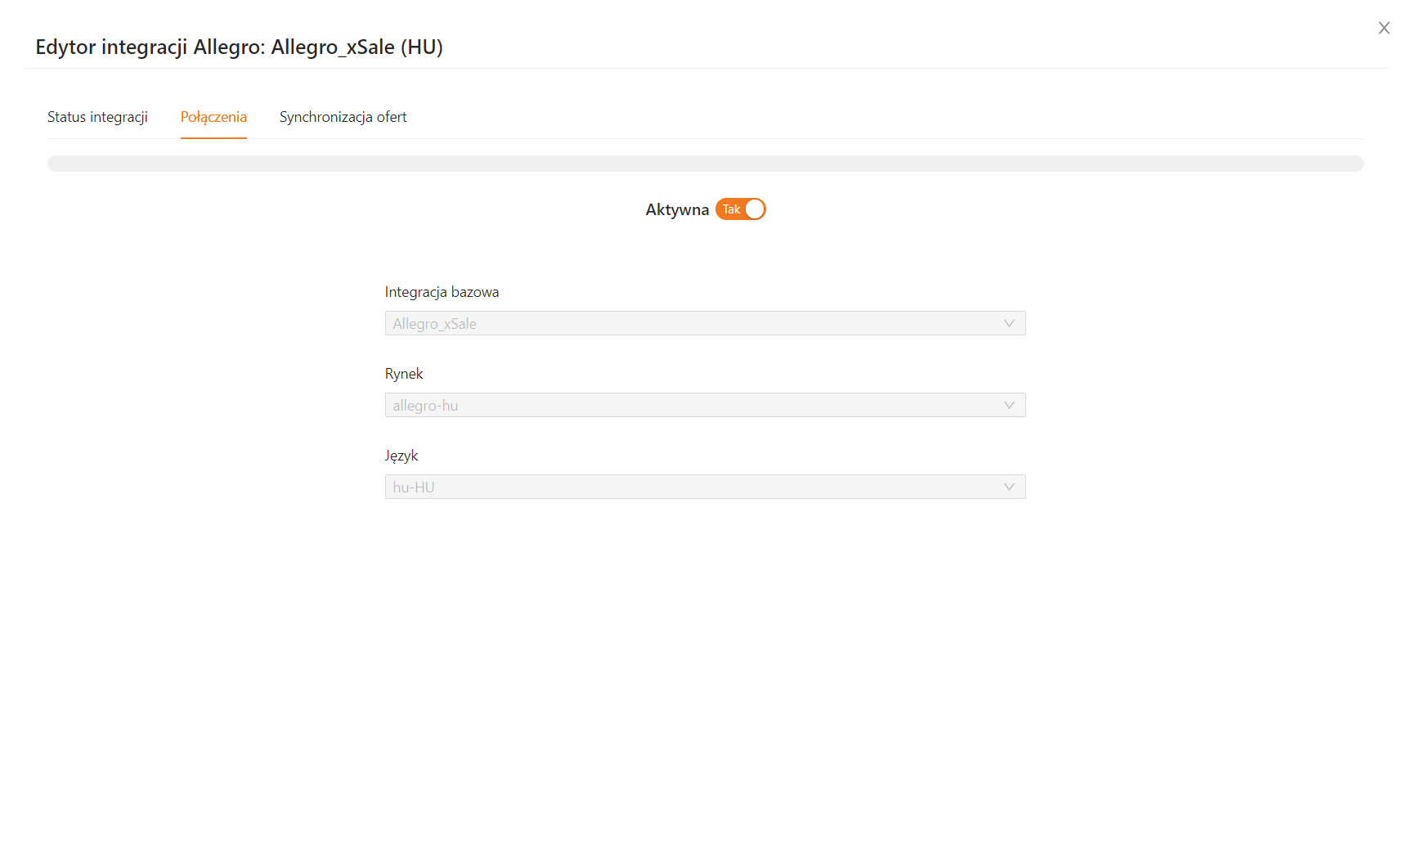Click the chevron arrow in the Język field
Image resolution: width=1408 pixels, height=849 pixels.
pyautogui.click(x=1009, y=487)
